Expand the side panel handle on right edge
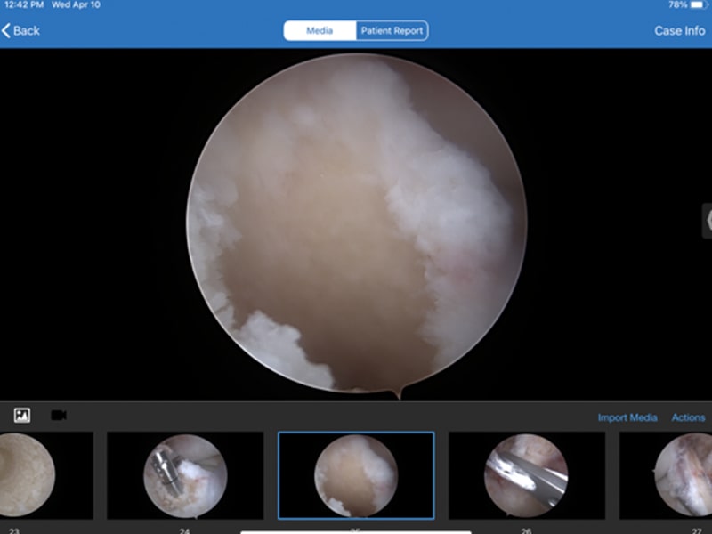Image resolution: width=712 pixels, height=534 pixels. (x=708, y=221)
